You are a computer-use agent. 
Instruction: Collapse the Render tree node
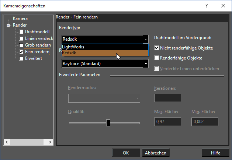pyautogui.click(x=8, y=25)
